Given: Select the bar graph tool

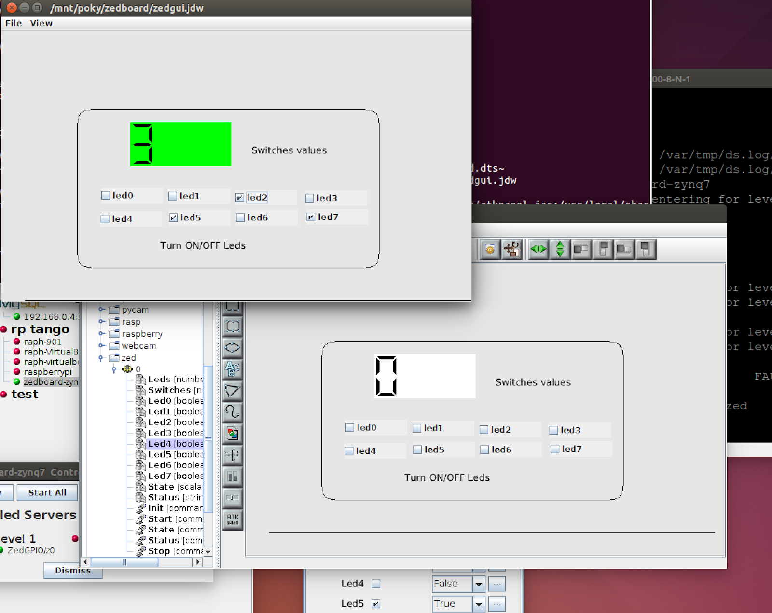Looking at the screenshot, I should [233, 476].
